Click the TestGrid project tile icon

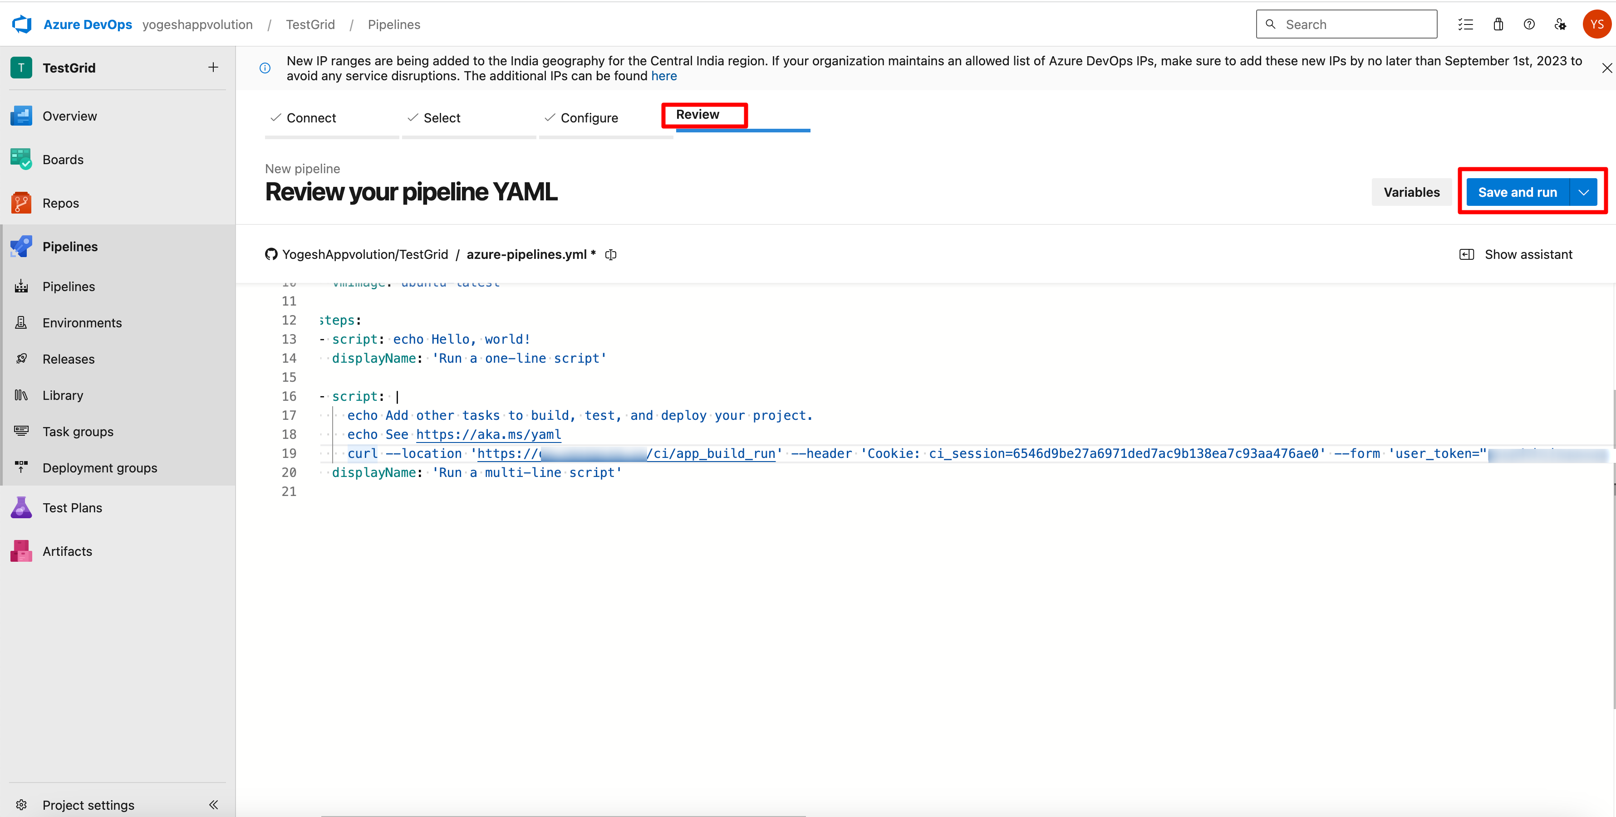[x=21, y=68]
